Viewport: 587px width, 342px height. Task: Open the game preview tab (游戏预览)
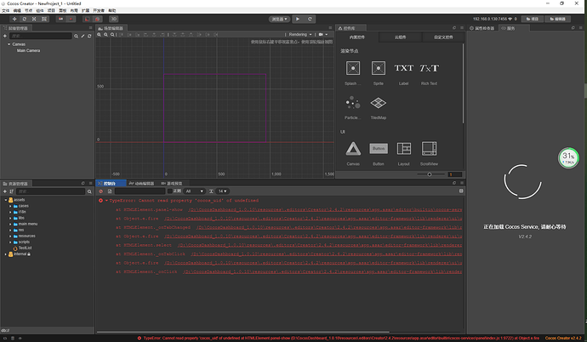pyautogui.click(x=172, y=184)
